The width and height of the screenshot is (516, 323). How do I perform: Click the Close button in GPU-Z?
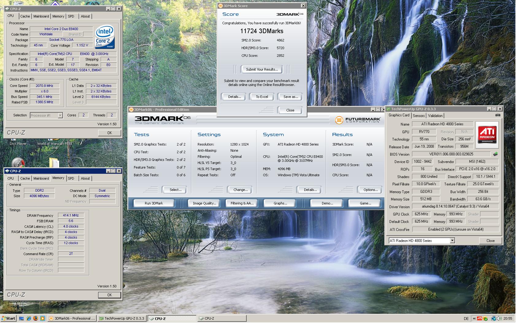click(x=490, y=241)
